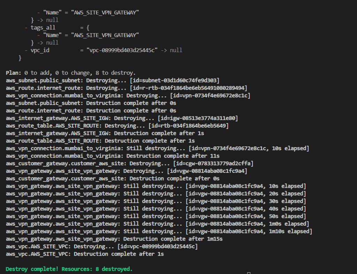Click the 'Plan: 0 to add' summary line
357x274 pixels.
click(x=70, y=73)
